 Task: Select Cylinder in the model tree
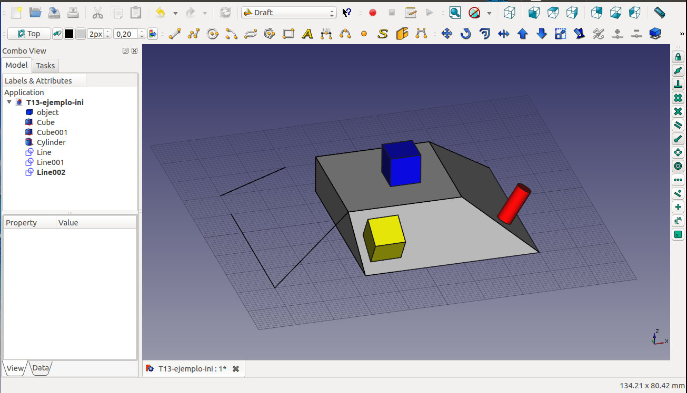(51, 142)
